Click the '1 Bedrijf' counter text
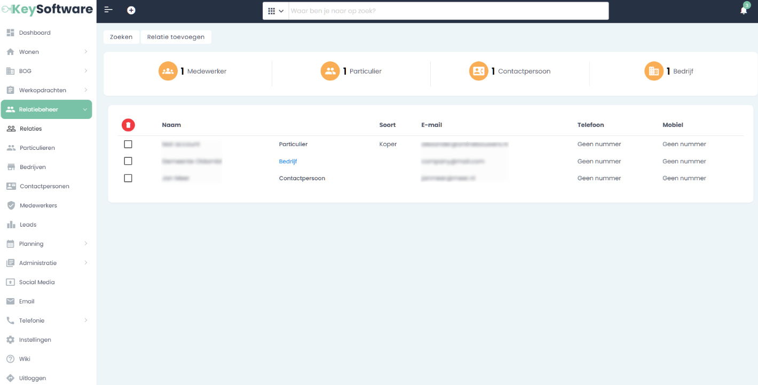758x385 pixels. (x=680, y=71)
